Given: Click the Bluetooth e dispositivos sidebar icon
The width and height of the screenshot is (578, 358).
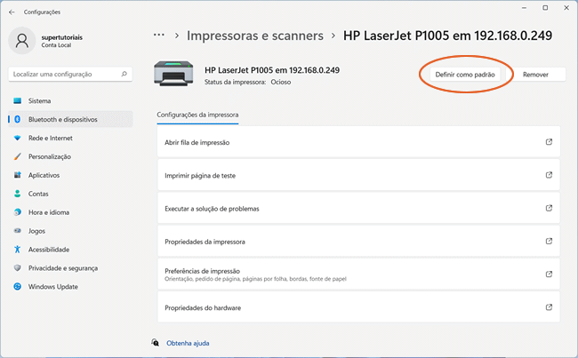Looking at the screenshot, I should 18,119.
